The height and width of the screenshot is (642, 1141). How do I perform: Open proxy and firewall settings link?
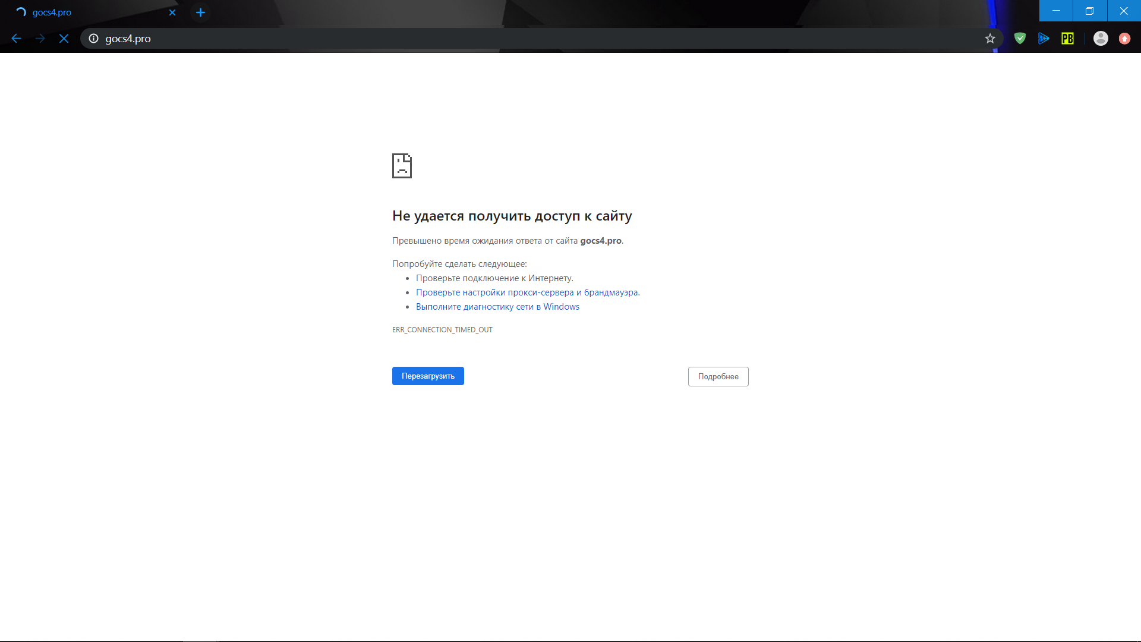coord(528,292)
